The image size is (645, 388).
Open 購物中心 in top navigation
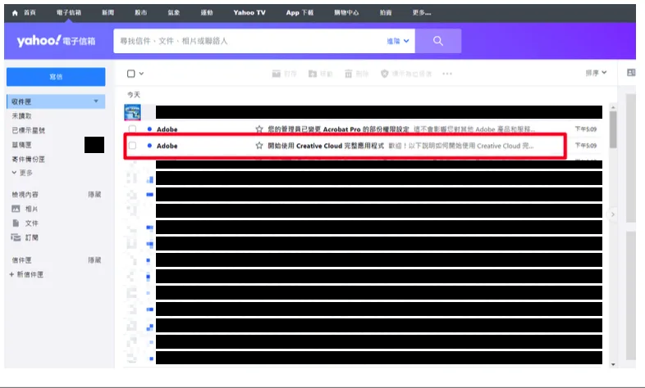click(346, 13)
